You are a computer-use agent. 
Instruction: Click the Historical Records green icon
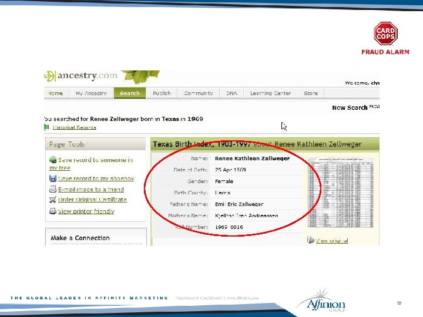click(x=46, y=127)
